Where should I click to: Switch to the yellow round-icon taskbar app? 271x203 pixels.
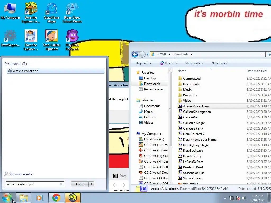point(73,198)
